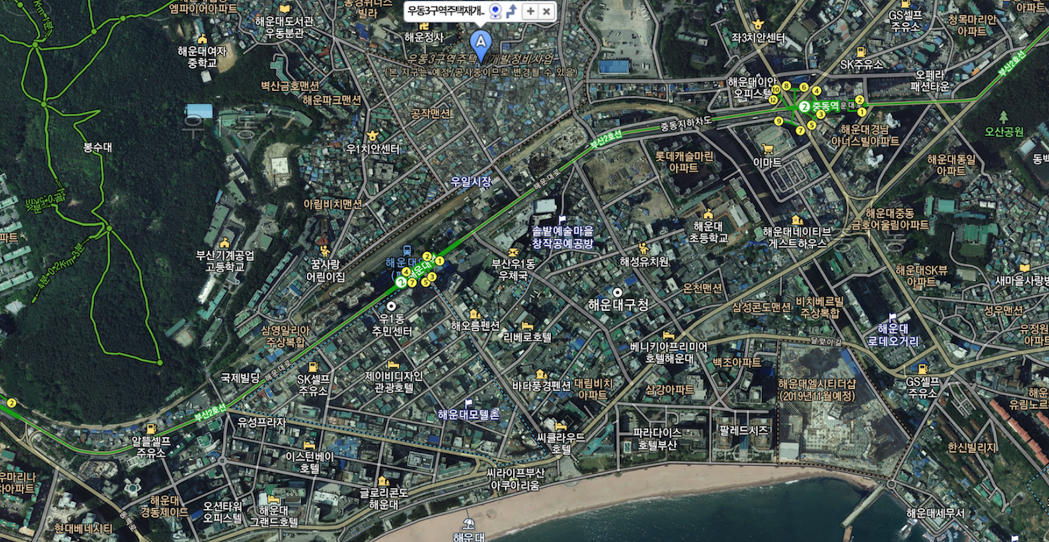
Task: Click the 씨라이프부산아쿠아리움 label
Action: click(516, 479)
